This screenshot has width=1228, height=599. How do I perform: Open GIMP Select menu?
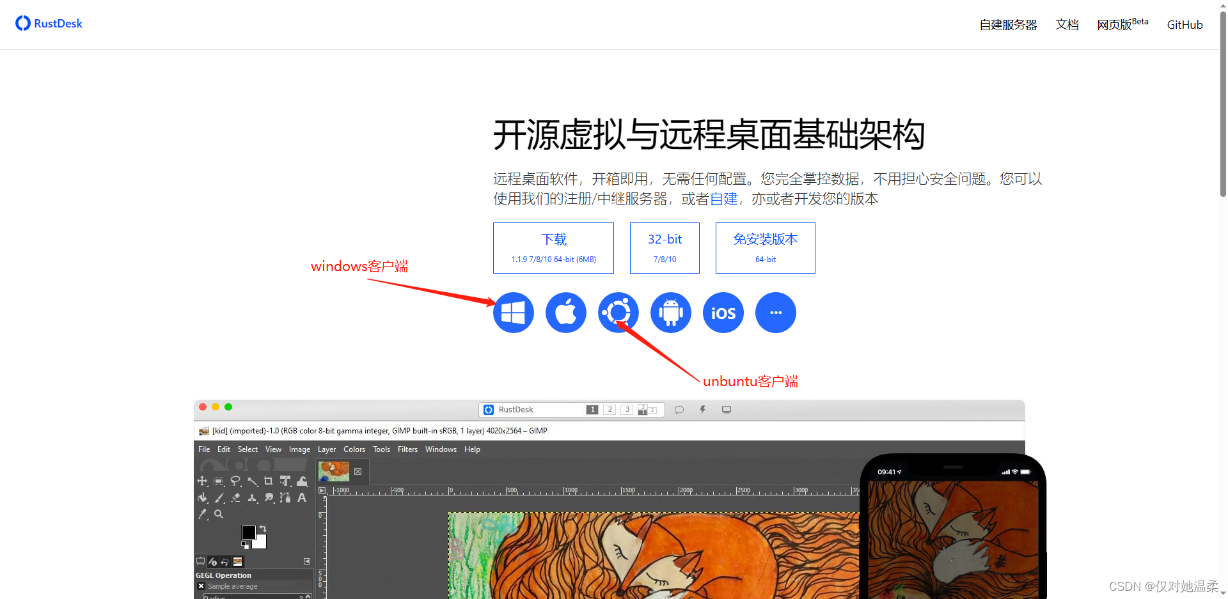pos(248,449)
